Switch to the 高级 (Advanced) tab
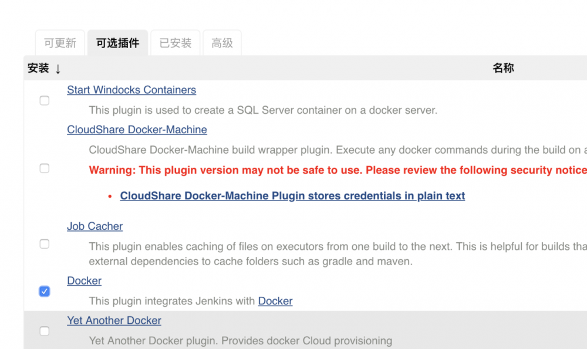The image size is (587, 349). 222,42
